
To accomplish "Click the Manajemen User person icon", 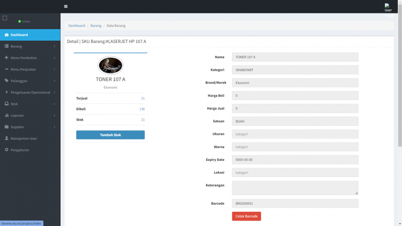I will [6, 138].
